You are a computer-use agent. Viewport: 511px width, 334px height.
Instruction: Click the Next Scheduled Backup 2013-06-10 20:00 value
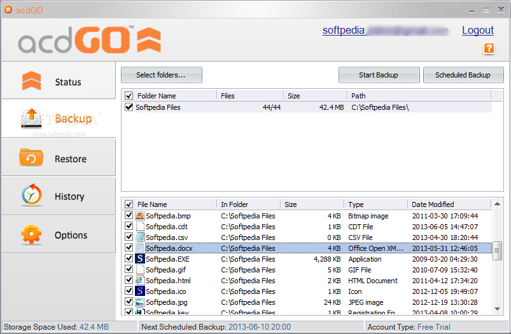coord(260,327)
